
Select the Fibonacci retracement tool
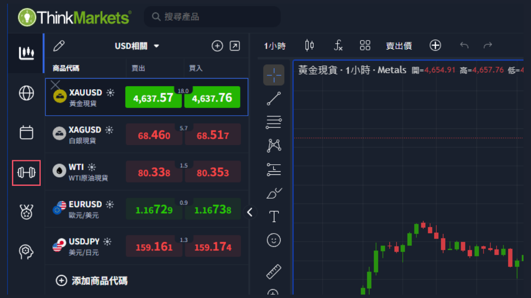click(274, 122)
